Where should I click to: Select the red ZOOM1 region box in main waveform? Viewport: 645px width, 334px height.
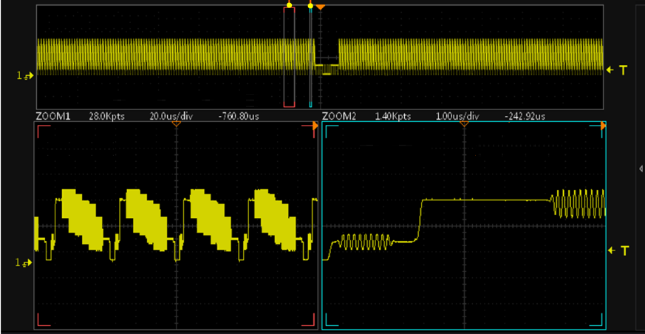tap(289, 56)
